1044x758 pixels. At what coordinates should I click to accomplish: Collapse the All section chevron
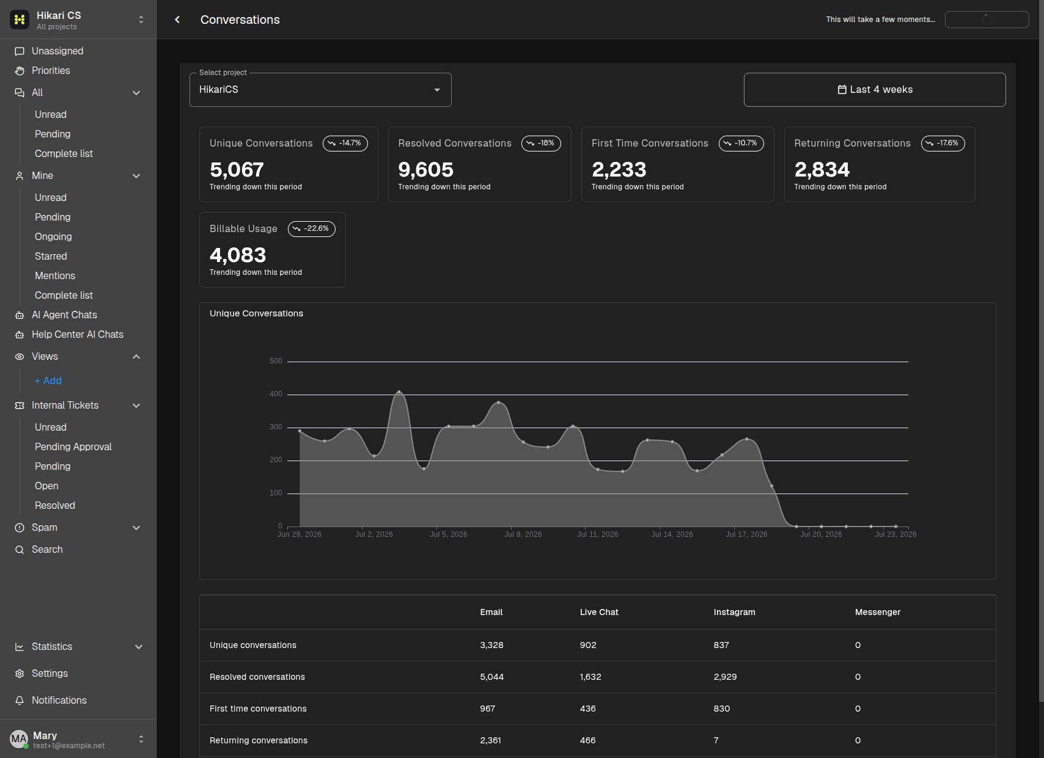tap(136, 93)
